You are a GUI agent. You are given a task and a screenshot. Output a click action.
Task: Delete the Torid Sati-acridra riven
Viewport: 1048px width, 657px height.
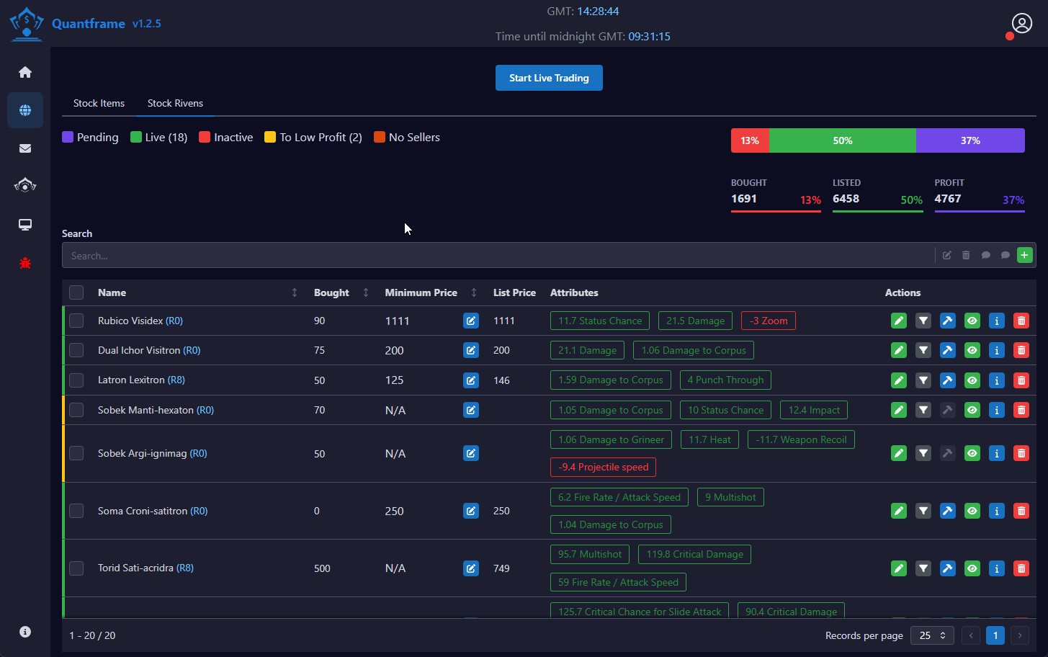pyautogui.click(x=1021, y=568)
